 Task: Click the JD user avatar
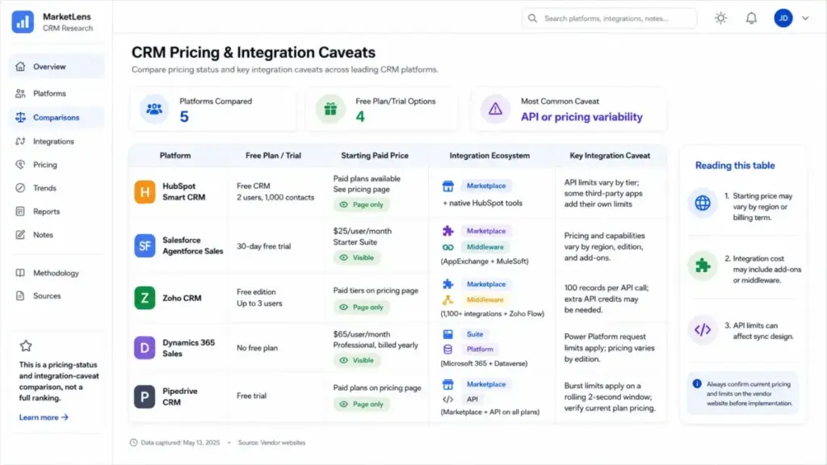783,18
